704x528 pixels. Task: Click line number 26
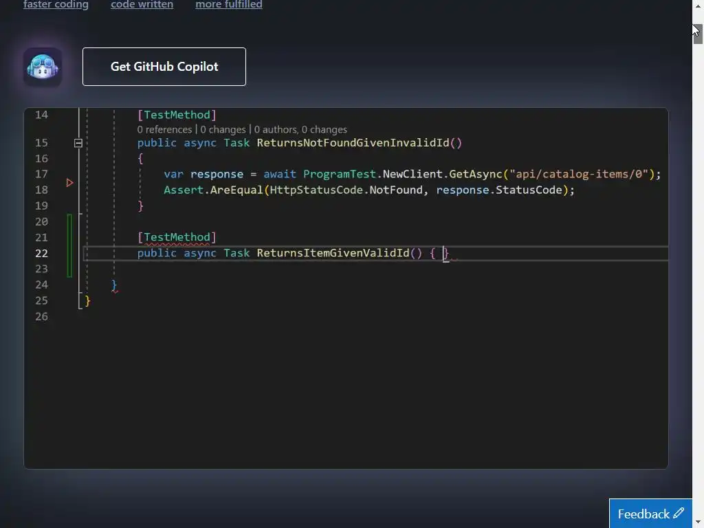coord(41,316)
